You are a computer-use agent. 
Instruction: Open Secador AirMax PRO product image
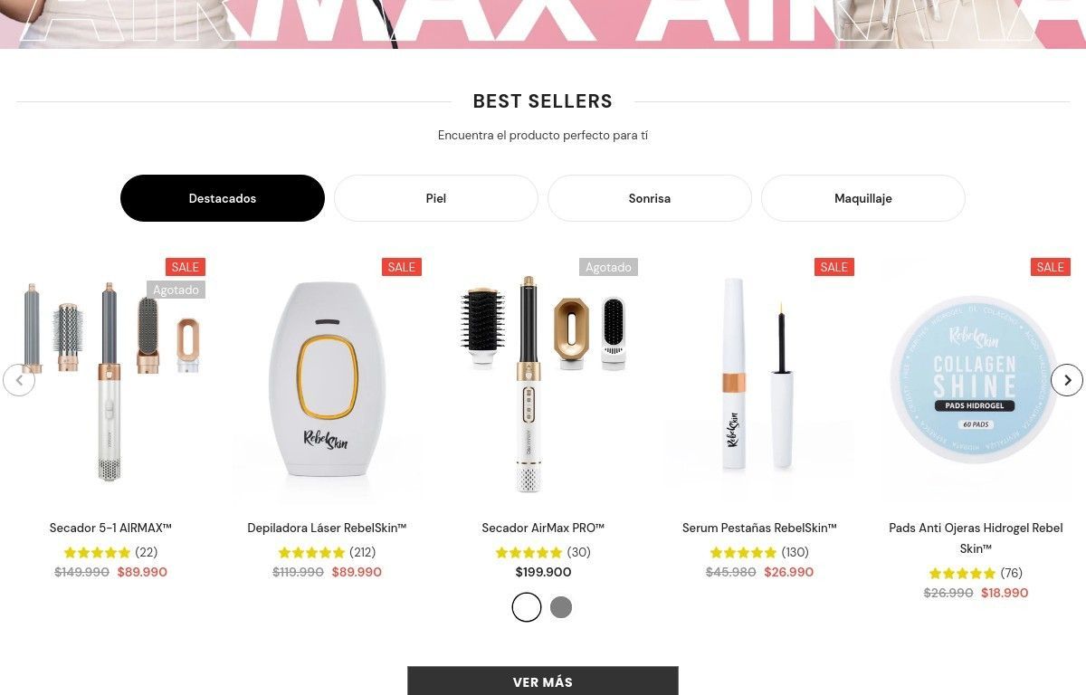[543, 380]
